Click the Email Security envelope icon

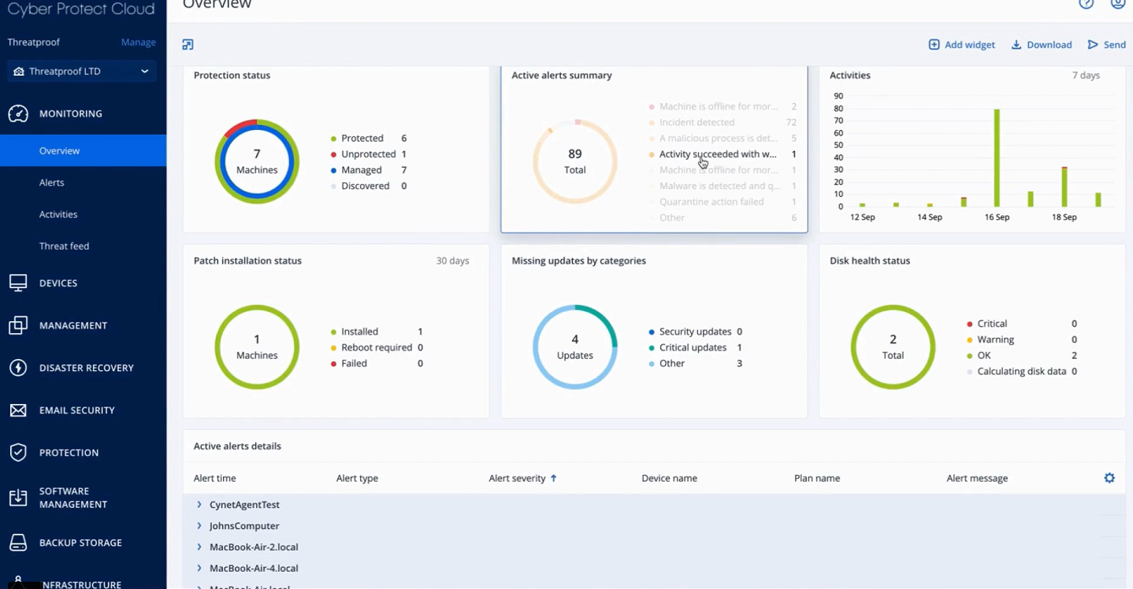(x=18, y=410)
